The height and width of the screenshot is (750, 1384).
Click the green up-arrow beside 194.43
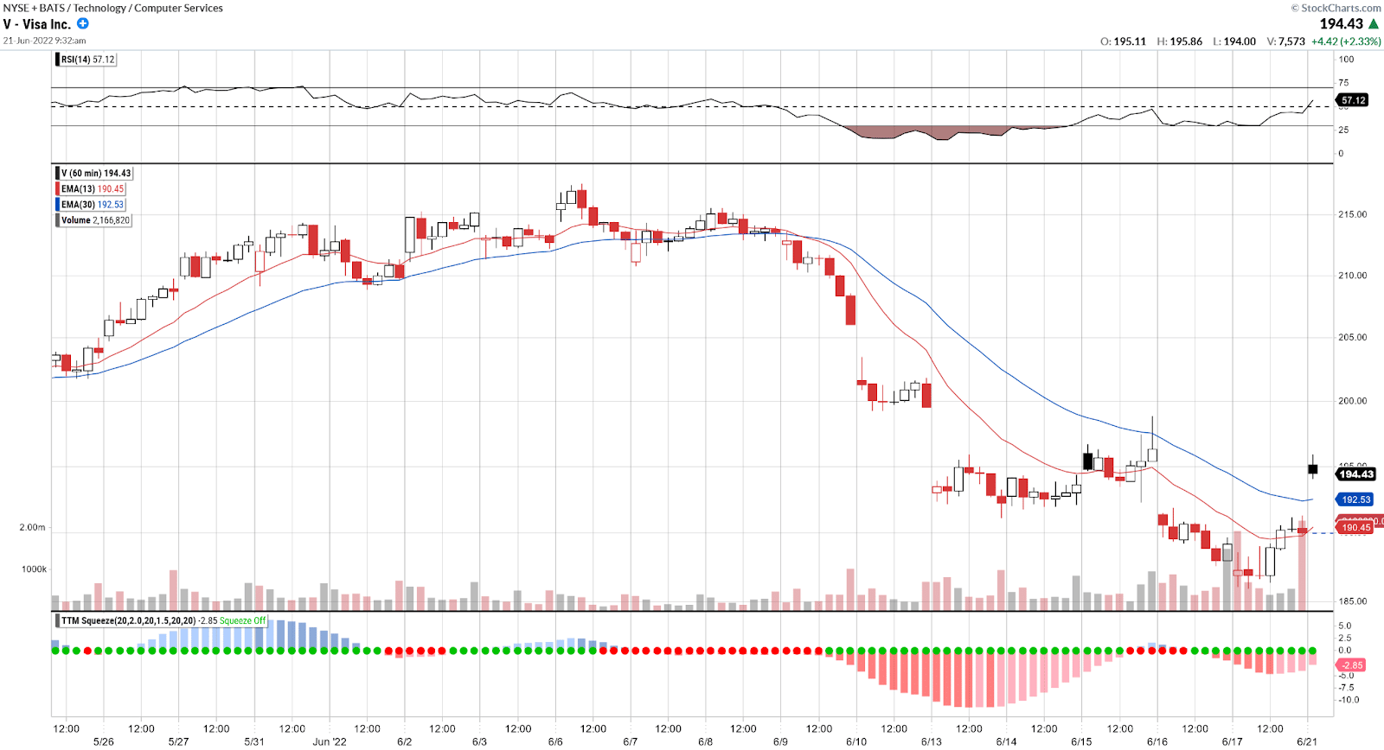[x=1374, y=24]
